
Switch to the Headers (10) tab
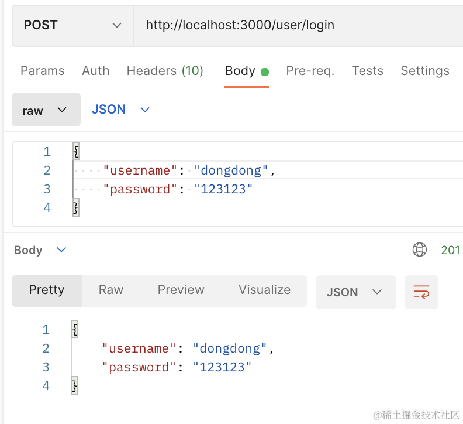(x=165, y=71)
